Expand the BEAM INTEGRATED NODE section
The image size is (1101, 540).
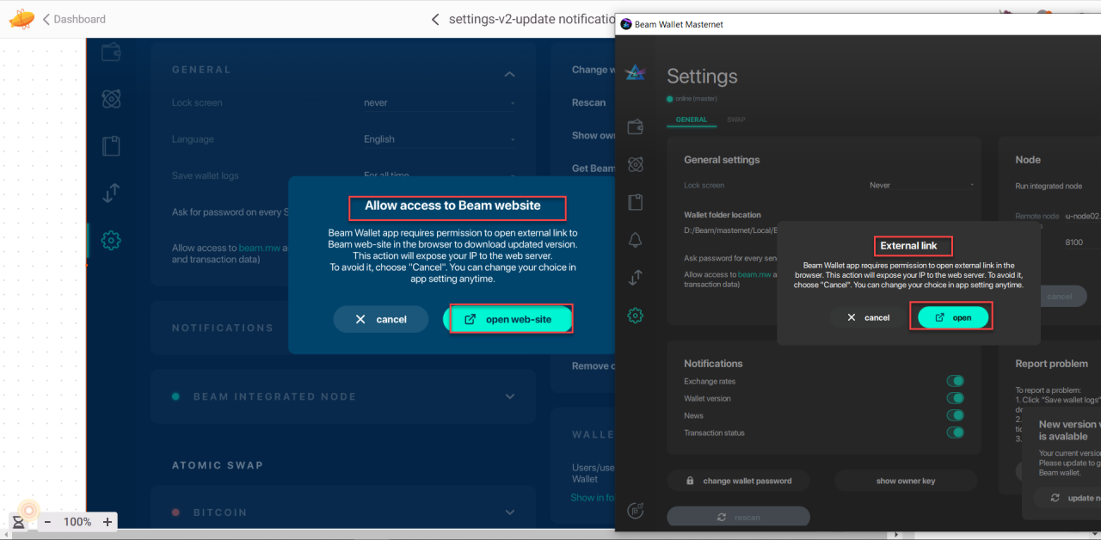(509, 396)
